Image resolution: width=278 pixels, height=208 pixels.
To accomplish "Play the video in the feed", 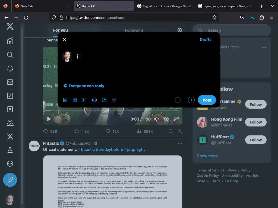I will [x=49, y=119].
